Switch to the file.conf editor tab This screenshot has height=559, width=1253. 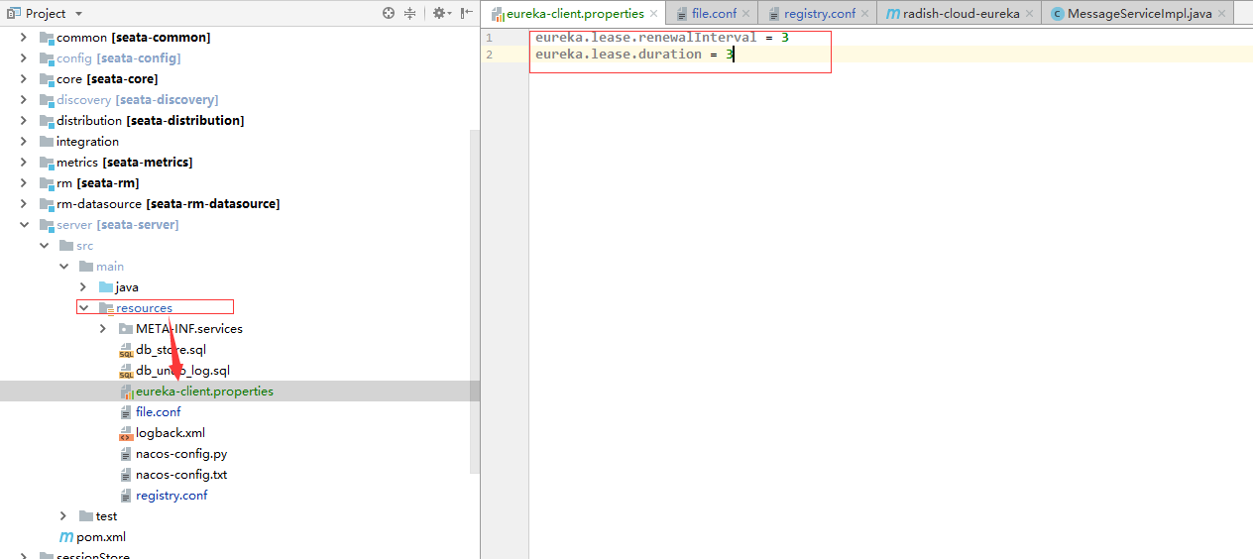(x=714, y=13)
